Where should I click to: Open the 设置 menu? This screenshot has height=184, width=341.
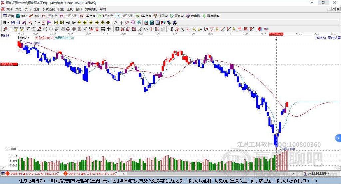61,9
